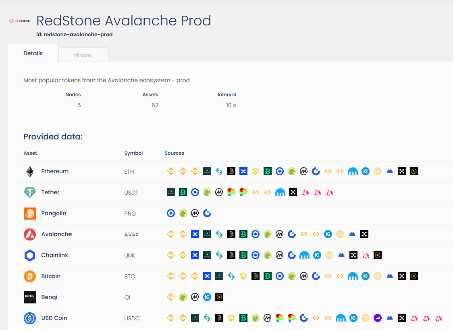This screenshot has height=330, width=453.
Task: Click the green Tether asset icon
Action: (30, 193)
